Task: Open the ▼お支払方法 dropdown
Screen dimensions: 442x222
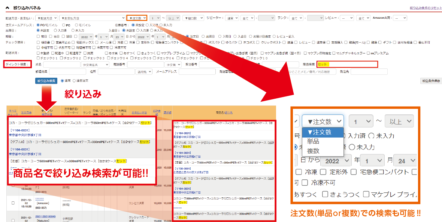Action: click(x=92, y=18)
